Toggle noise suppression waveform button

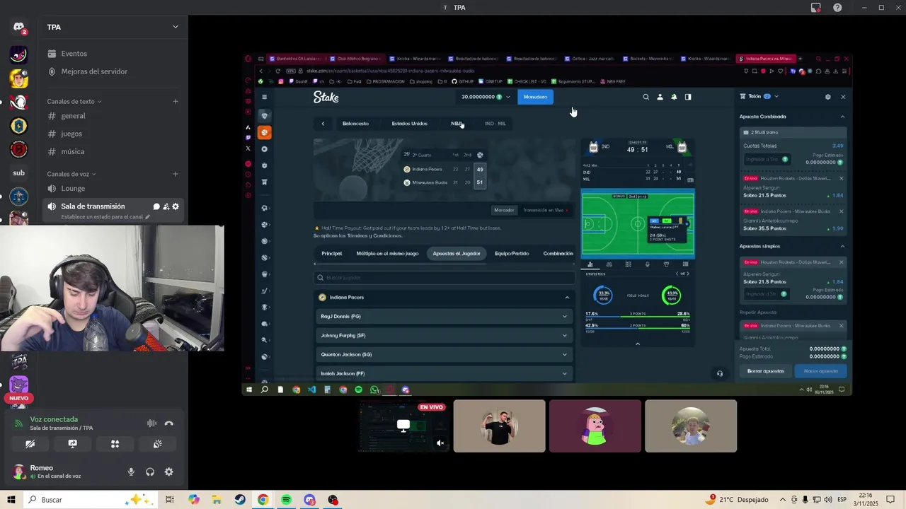pyautogui.click(x=151, y=423)
